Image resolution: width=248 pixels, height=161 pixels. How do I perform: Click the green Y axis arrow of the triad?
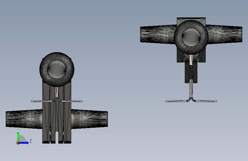pyautogui.click(x=18, y=137)
